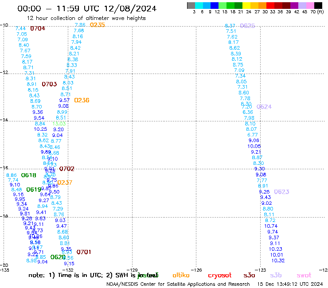Click the green wave height value 13.03
This screenshot has height=288, width=328.
point(59,124)
